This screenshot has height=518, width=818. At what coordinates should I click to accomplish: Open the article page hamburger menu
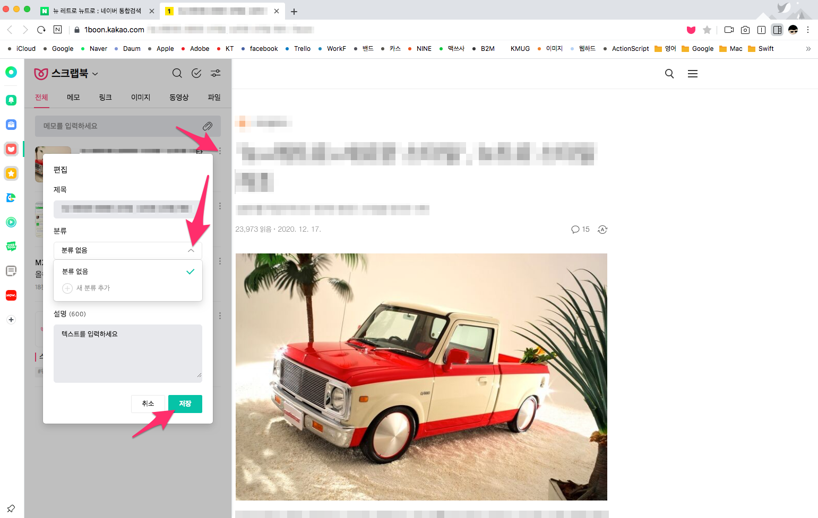[x=693, y=74]
